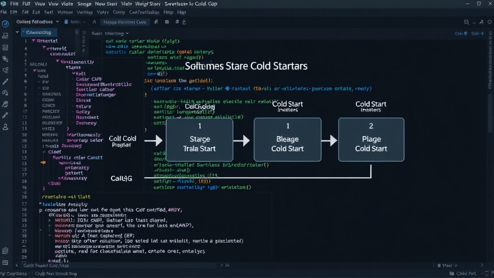The width and height of the screenshot is (494, 278).
Task: Click the icon left of the circular top-right icon
Action: click(481, 22)
